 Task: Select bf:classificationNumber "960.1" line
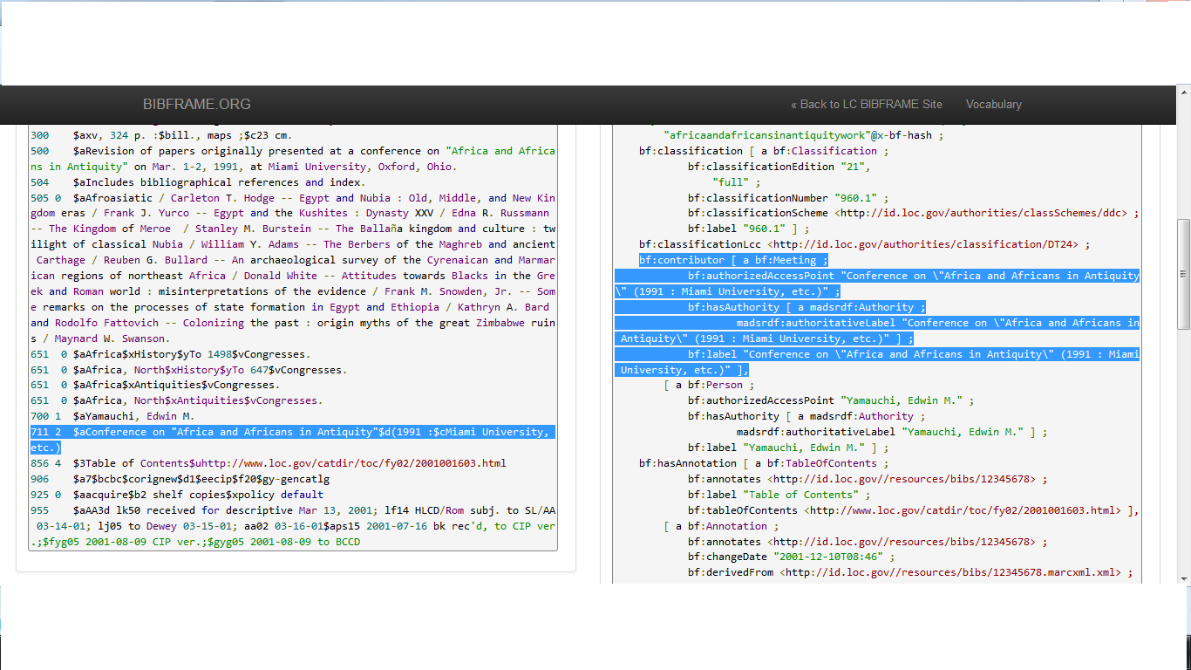click(788, 198)
